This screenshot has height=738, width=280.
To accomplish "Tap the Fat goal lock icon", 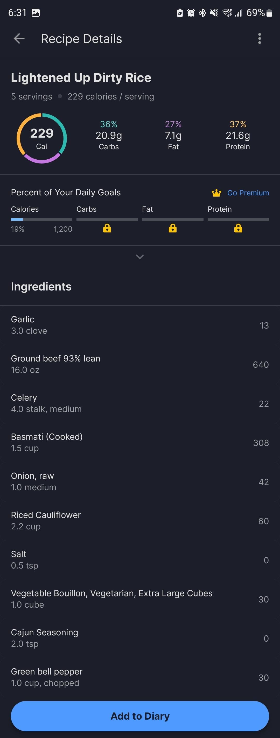I will pos(172,228).
